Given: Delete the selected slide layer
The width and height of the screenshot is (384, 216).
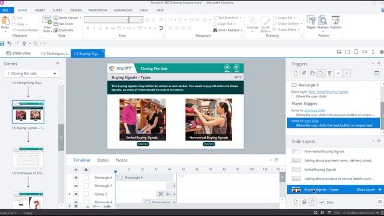Looking at the screenshot, I should 313,202.
